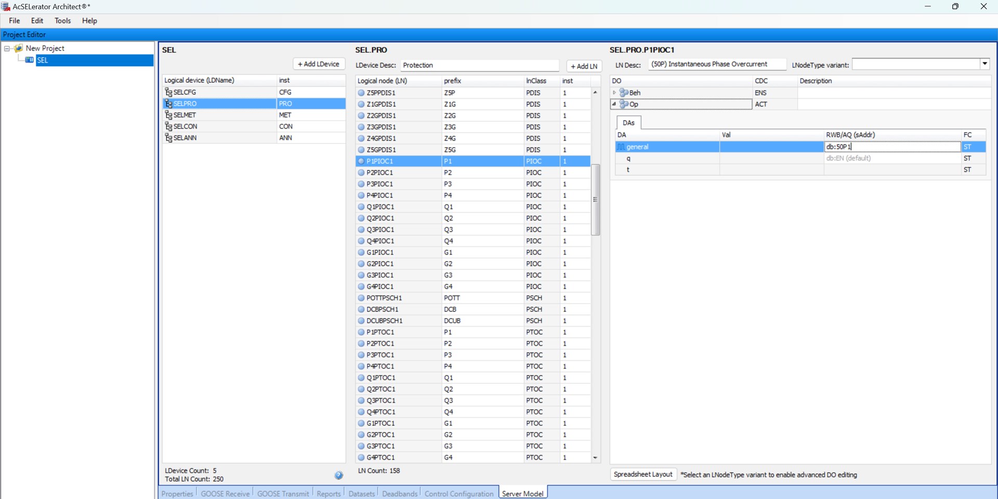Viewport: 998px width, 499px height.
Task: Click the Add LDevice button
Action: click(x=319, y=64)
